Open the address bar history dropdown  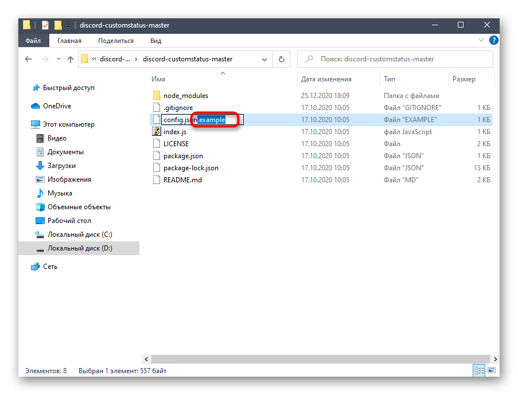(264, 59)
